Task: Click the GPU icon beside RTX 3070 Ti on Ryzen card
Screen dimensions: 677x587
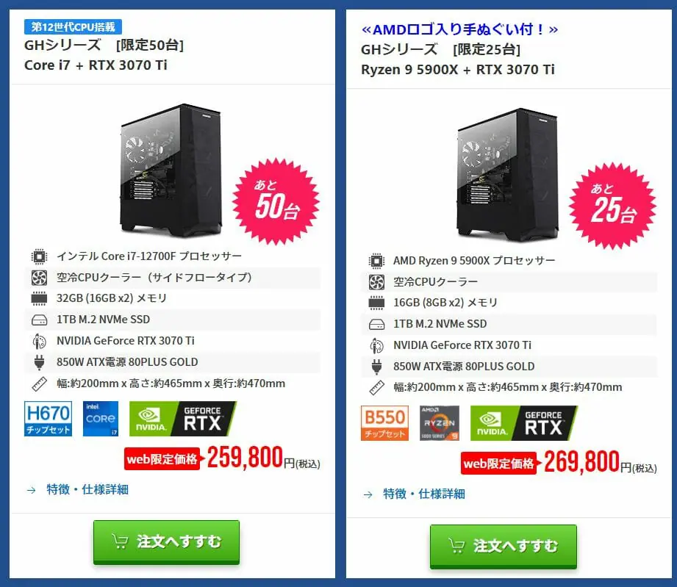Action: click(376, 345)
